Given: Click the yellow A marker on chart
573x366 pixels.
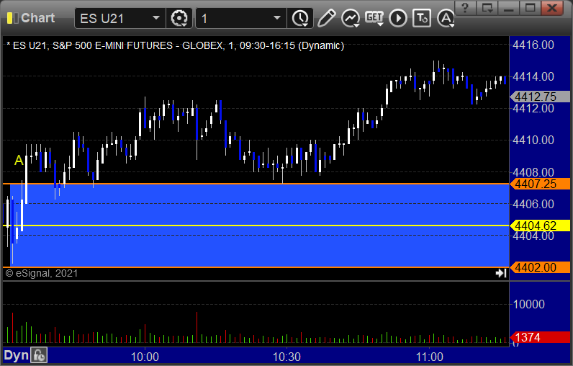Looking at the screenshot, I should coord(19,160).
